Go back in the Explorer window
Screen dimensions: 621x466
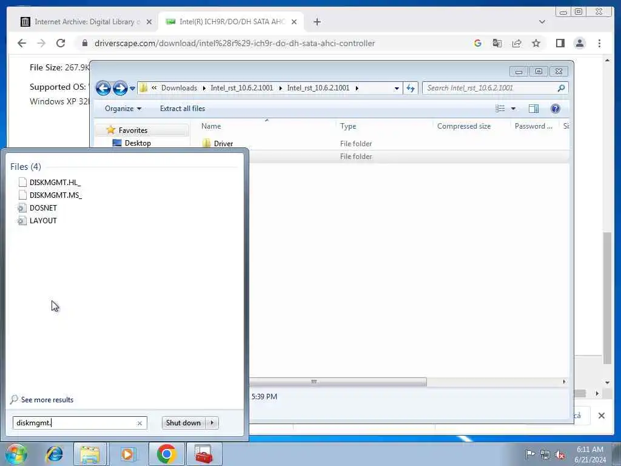[103, 88]
